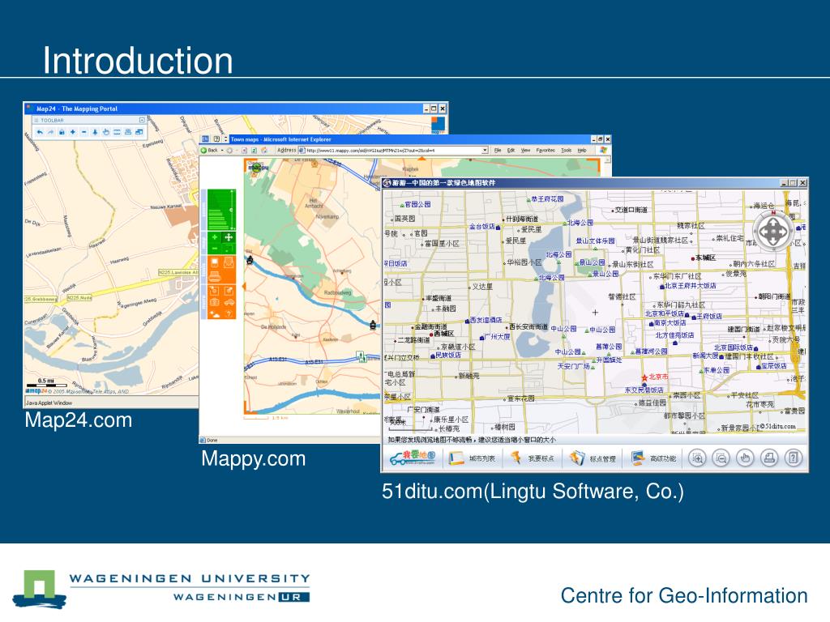This screenshot has height=622, width=830.
Task: Open the city list (城市列表) in 51ditu
Action: coord(472,458)
